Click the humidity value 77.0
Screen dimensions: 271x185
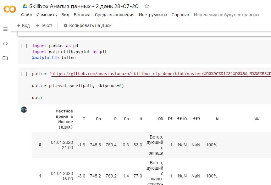138,176
